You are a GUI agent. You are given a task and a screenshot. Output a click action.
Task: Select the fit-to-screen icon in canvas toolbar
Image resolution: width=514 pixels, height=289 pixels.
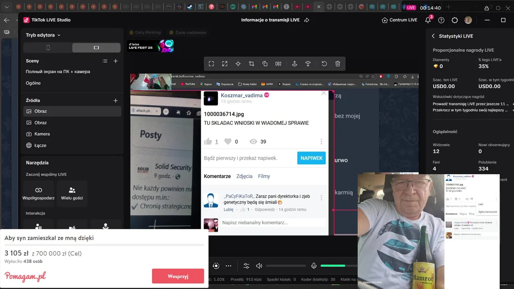(211, 64)
